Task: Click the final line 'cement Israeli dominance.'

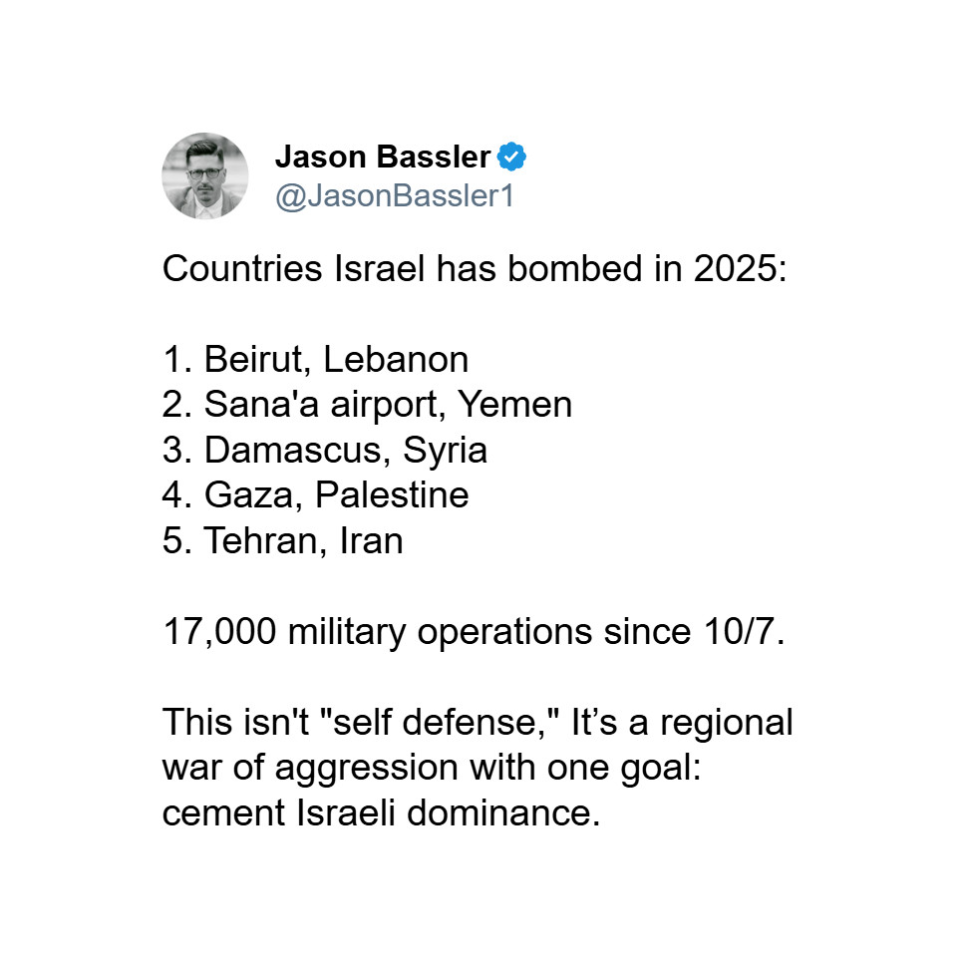Action: coord(382,812)
